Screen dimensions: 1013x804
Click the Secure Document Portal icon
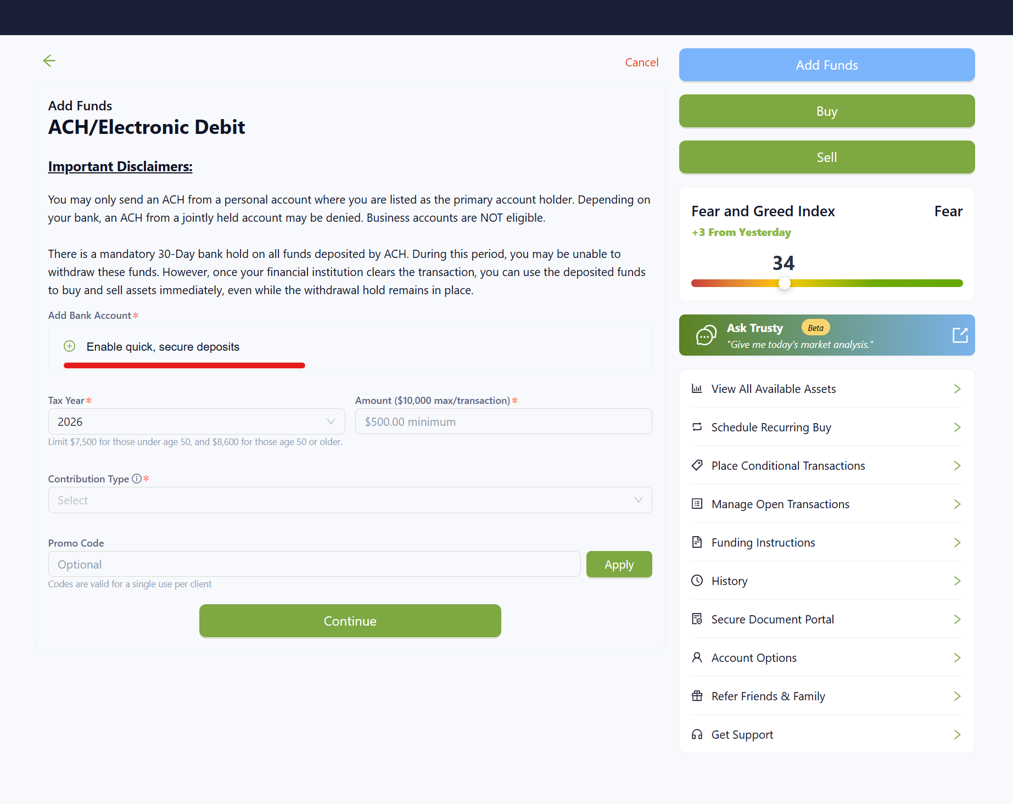tap(697, 619)
